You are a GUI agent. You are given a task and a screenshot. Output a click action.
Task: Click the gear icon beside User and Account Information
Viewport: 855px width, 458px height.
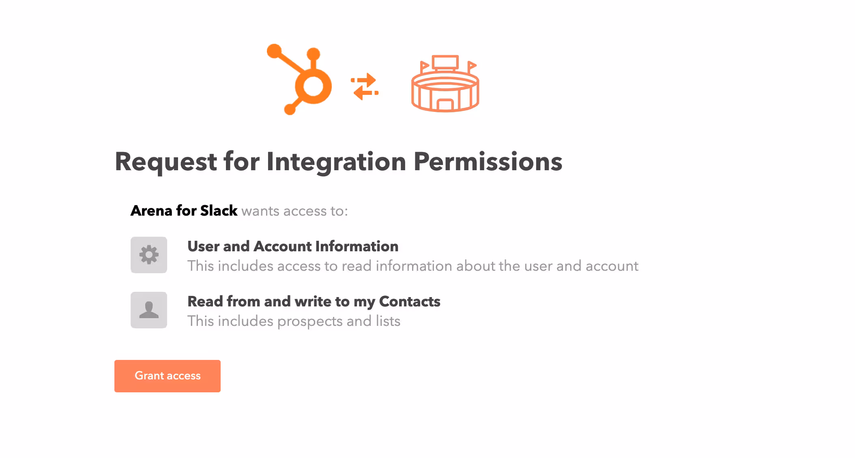[x=149, y=255]
